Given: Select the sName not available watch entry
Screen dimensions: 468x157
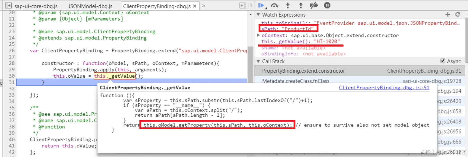Looking at the screenshot, I should coord(293,48).
